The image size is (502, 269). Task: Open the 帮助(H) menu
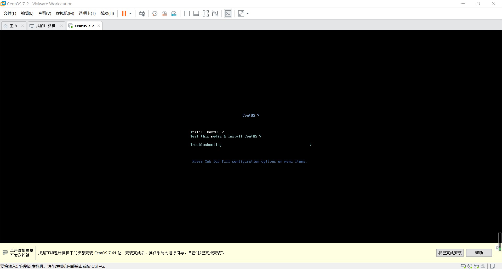coord(107,13)
